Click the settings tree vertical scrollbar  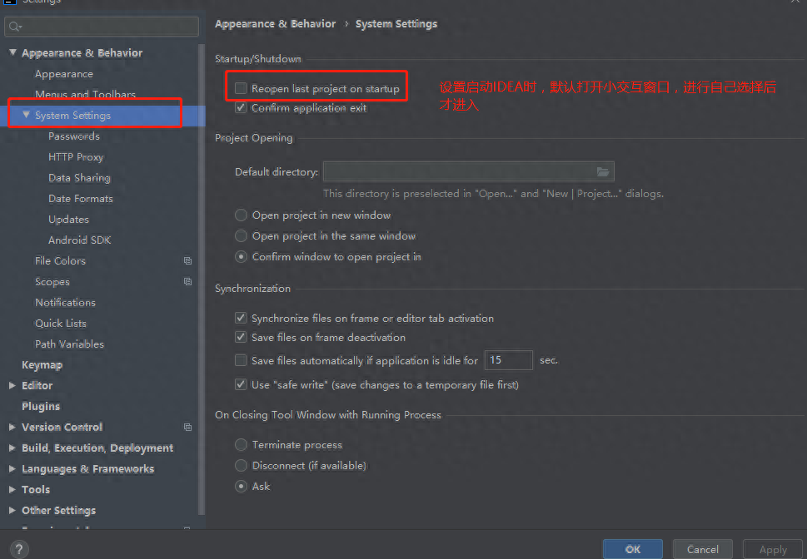(202, 279)
